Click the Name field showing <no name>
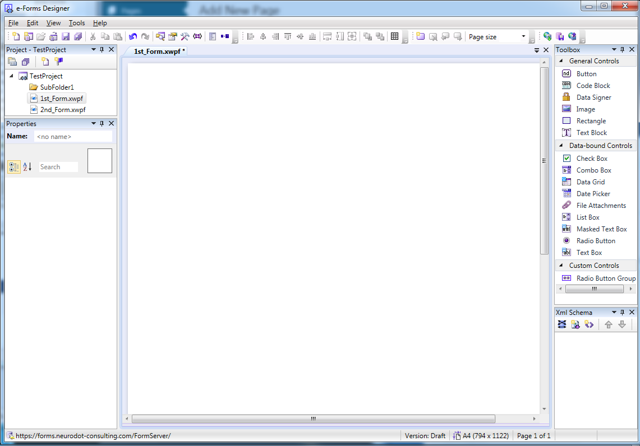The image size is (640, 446). pyautogui.click(x=73, y=137)
